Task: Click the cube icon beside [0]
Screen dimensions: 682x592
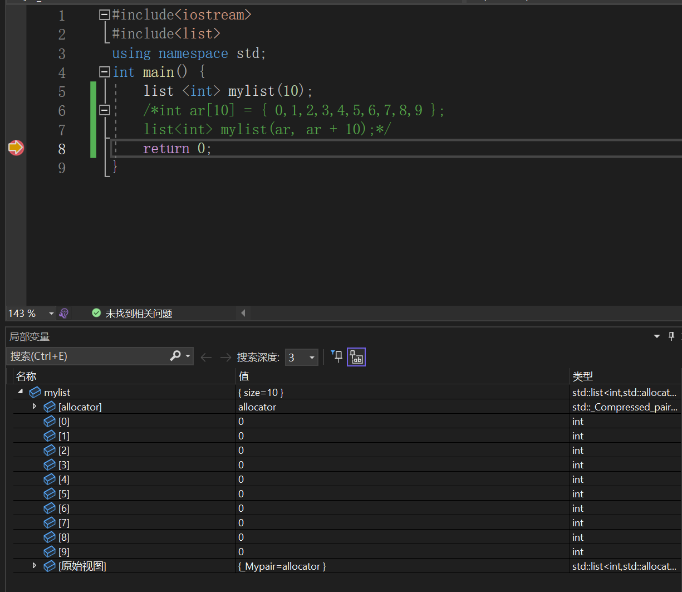Action: pos(50,422)
